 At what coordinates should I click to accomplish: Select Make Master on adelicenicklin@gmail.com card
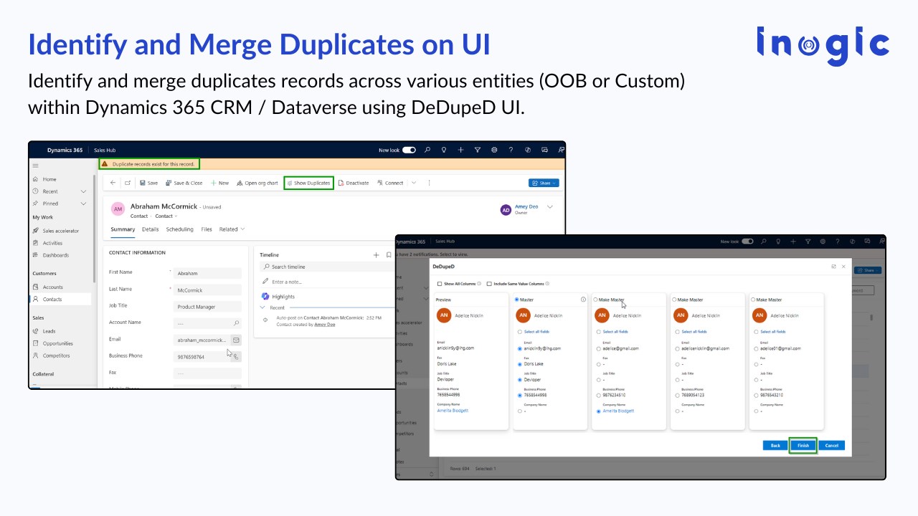(674, 300)
